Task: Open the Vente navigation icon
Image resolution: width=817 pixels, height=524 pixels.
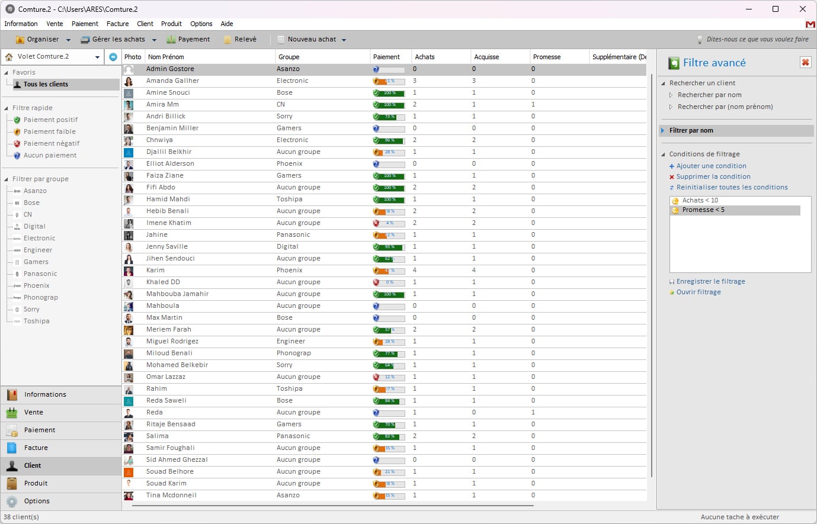Action: click(12, 413)
